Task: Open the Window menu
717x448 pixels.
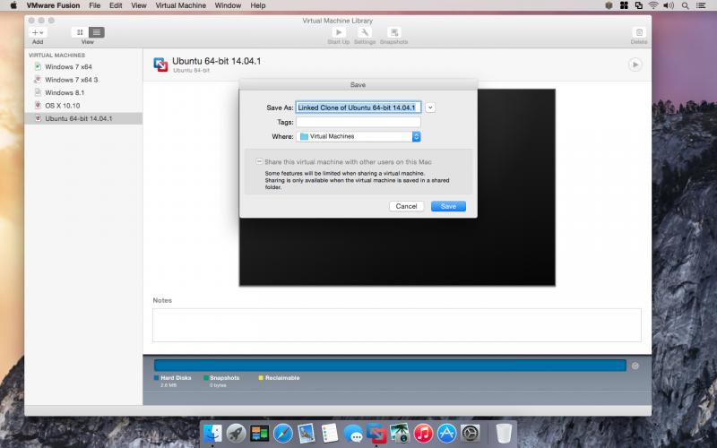Action: tap(228, 5)
